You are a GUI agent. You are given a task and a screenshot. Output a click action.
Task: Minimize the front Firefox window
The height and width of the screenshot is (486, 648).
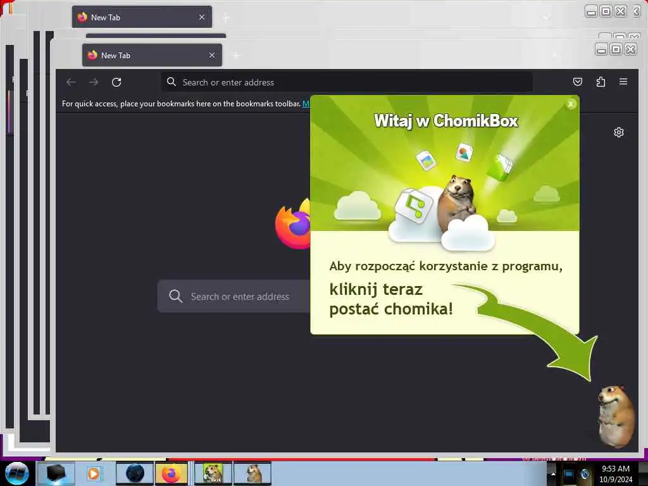602,49
